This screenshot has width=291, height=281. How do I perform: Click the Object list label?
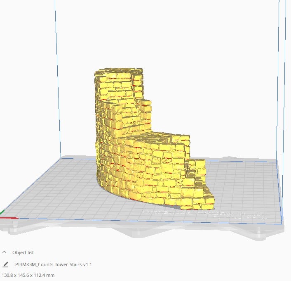[x=23, y=252]
